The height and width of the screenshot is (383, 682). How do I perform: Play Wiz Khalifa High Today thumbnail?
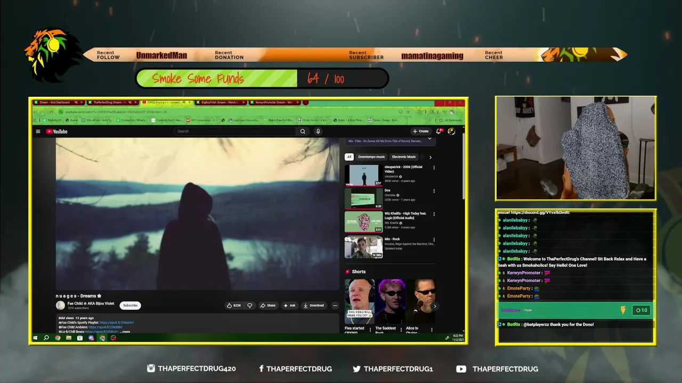click(363, 222)
